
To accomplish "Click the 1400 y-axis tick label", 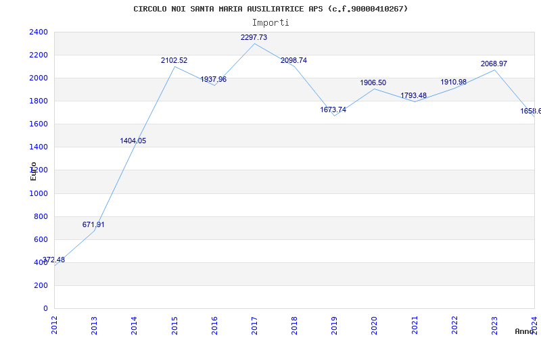I will (x=39, y=147).
